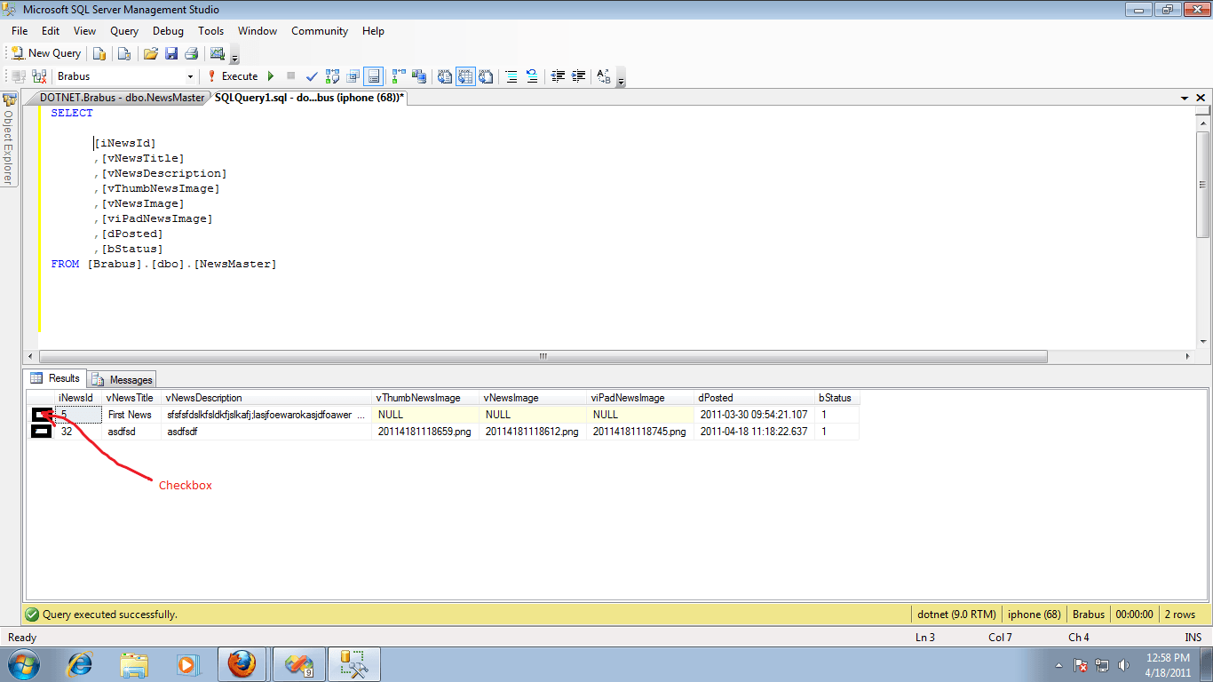1213x682 pixels.
Task: Parse the query with the blue checkmark icon
Action: tap(312, 76)
